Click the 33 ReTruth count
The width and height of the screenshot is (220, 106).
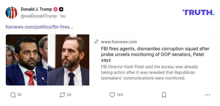coord(69,95)
